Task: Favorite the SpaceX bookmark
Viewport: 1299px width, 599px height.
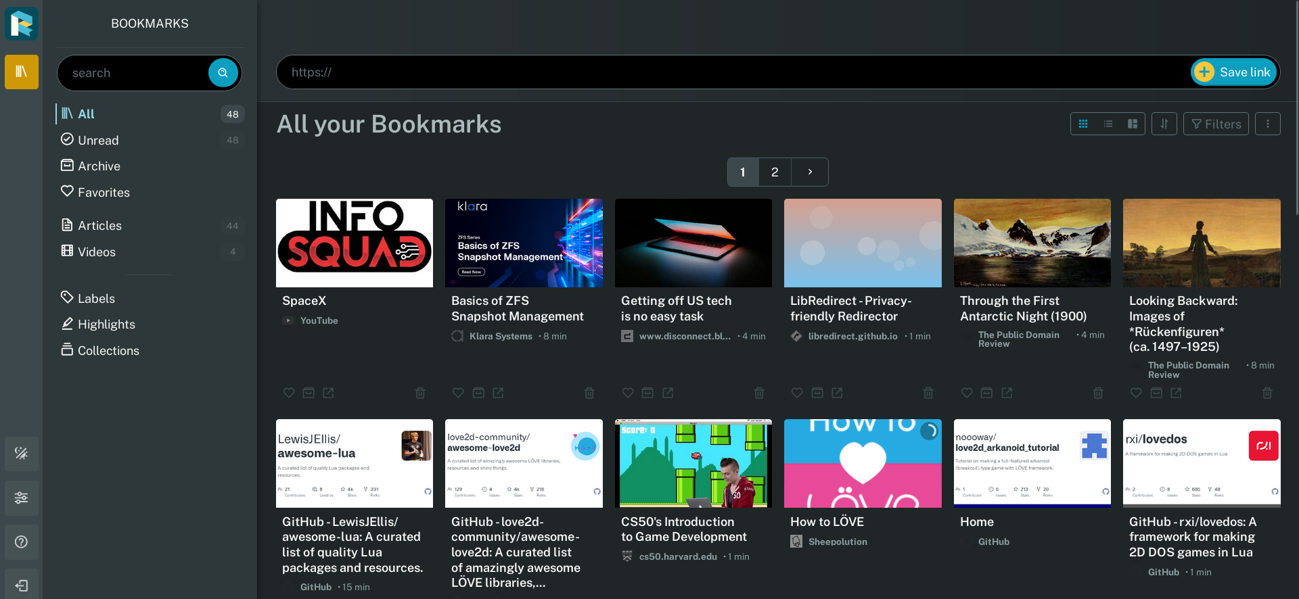Action: pyautogui.click(x=289, y=393)
